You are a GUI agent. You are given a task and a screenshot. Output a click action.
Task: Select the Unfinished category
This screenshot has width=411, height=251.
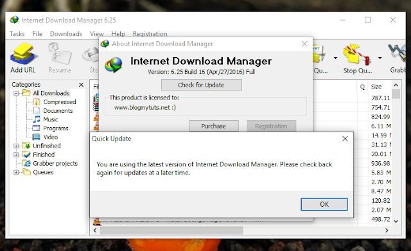47,146
